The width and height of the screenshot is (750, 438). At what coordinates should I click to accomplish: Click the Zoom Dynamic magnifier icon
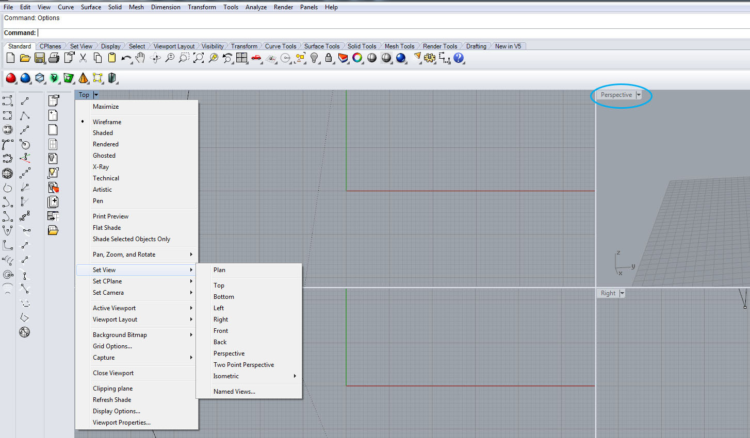click(x=170, y=58)
